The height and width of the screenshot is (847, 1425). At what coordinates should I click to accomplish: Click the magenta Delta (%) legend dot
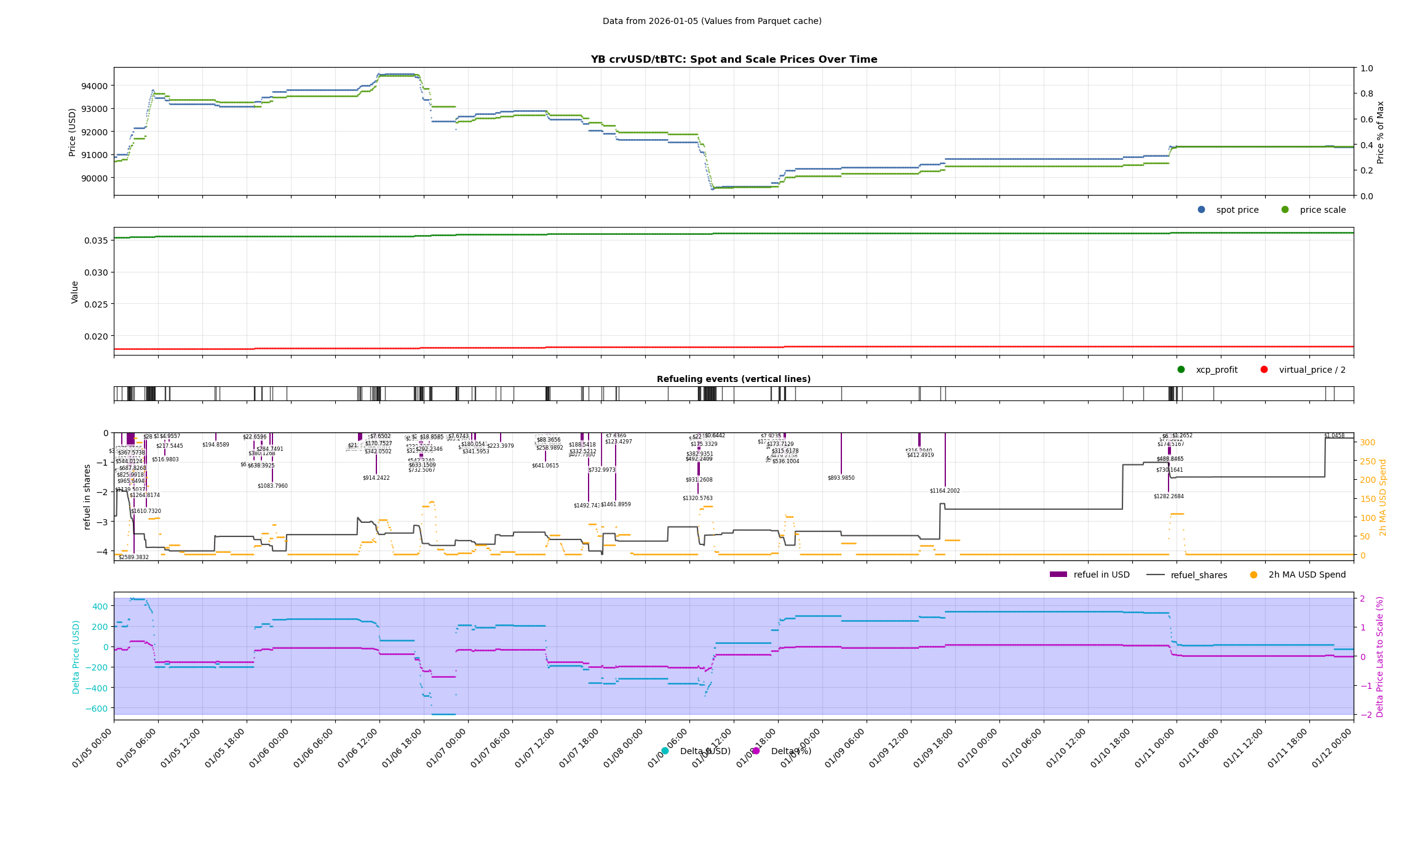point(756,751)
